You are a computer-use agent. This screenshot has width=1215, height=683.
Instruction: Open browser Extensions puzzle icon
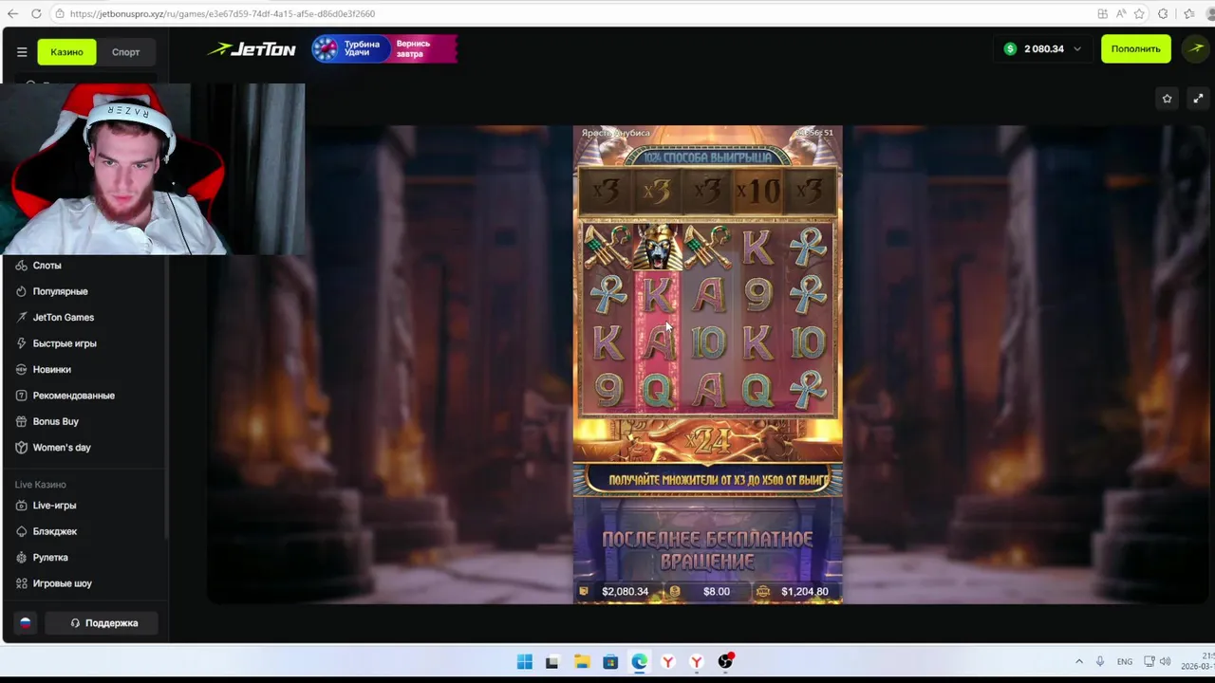[1163, 13]
